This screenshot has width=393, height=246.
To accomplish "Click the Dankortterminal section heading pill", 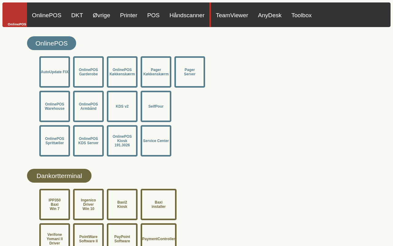I will 59,176.
